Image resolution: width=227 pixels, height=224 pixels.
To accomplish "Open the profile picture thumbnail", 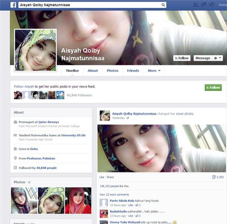I will pyautogui.click(x=35, y=50).
